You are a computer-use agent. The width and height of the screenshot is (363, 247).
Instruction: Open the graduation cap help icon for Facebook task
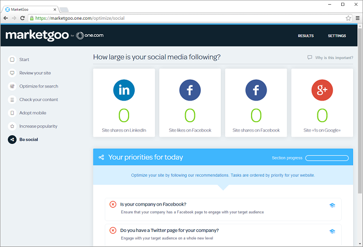(332, 205)
